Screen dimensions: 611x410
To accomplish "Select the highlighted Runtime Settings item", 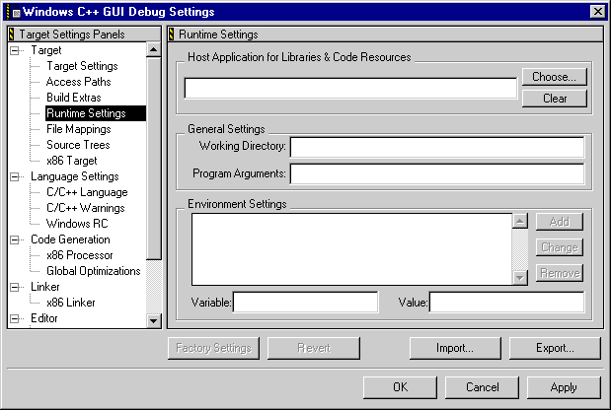I will click(96, 113).
